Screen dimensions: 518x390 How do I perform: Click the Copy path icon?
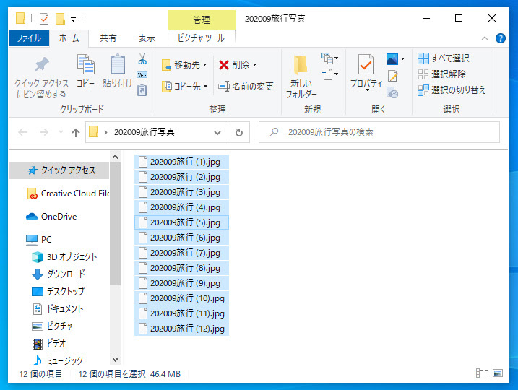(142, 75)
